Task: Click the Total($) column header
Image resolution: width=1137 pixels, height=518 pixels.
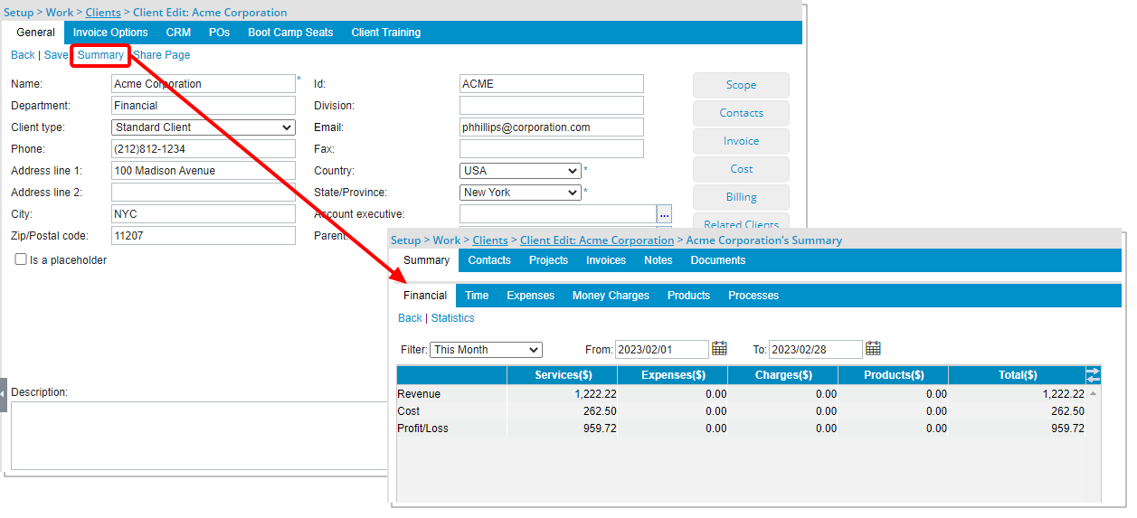Action: [x=1017, y=375]
